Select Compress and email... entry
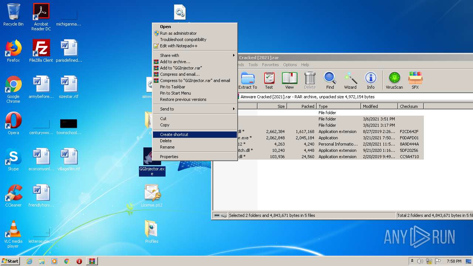Screen dimensions: 473x266 pos(195,74)
